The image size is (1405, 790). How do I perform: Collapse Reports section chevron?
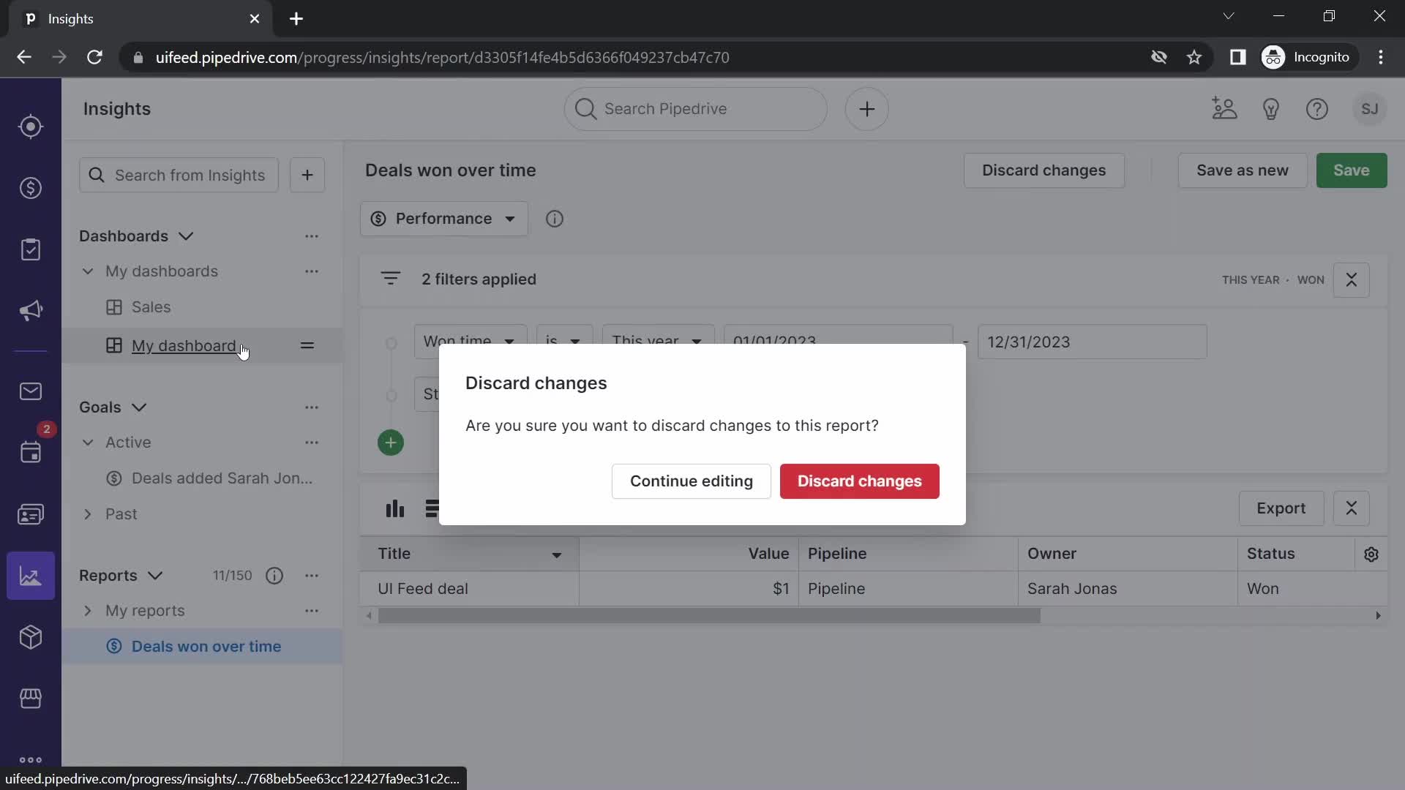(x=155, y=576)
